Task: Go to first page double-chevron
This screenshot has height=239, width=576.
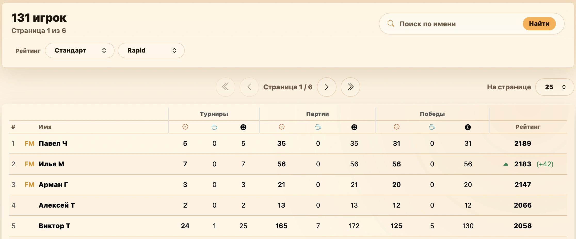Action: (226, 87)
